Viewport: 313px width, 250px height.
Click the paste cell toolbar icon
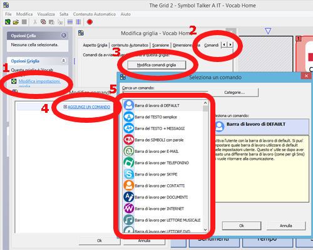pos(51,22)
